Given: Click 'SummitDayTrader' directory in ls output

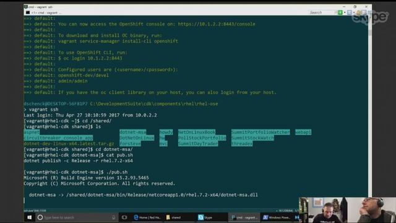Looking at the screenshot, I should coord(198,144).
